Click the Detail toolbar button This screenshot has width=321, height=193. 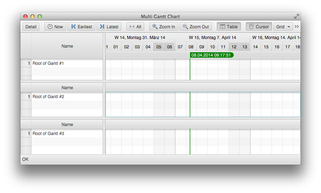pyautogui.click(x=31, y=26)
